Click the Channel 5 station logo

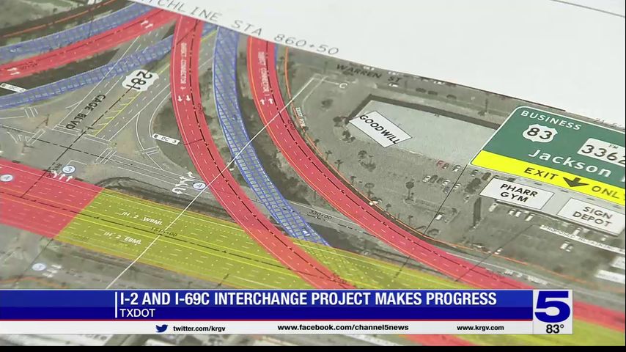click(x=553, y=305)
